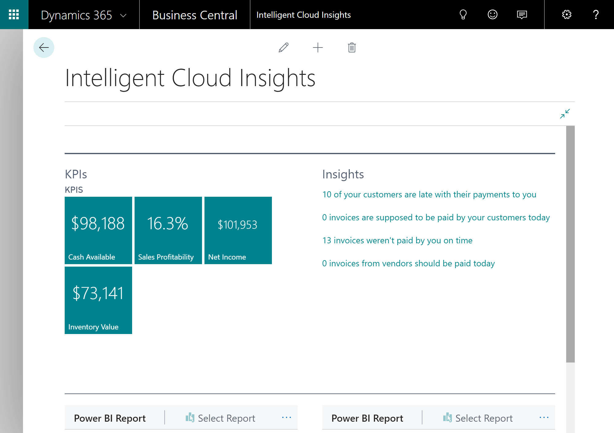Screen dimensions: 614x433
Task: Click the vertical scrollbar thumb
Action: click(x=570, y=244)
